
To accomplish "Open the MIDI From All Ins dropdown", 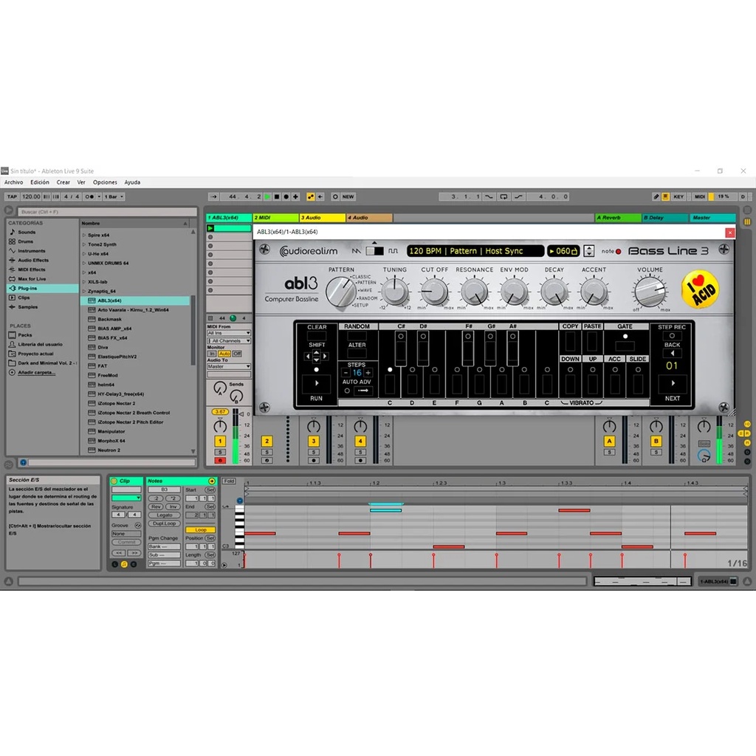I will (228, 333).
